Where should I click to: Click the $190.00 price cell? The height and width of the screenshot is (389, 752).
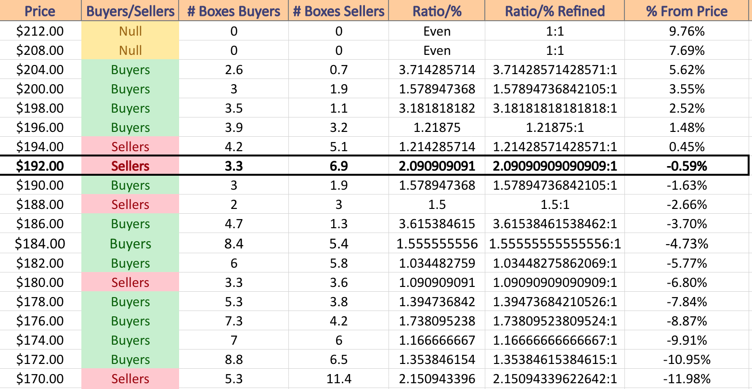(40, 185)
